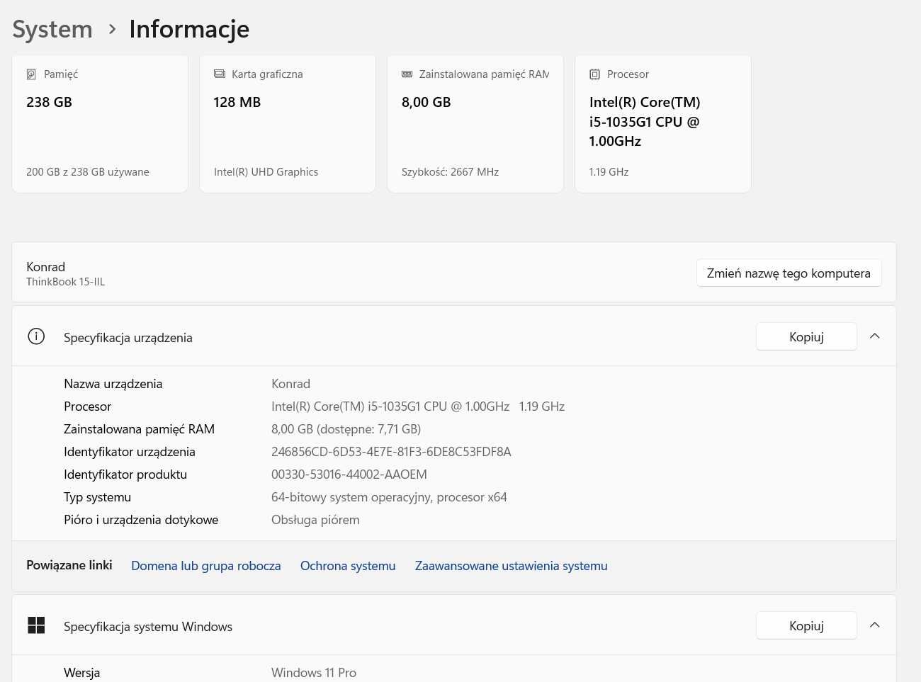This screenshot has height=682, width=921.
Task: Select device identifier 246856CD-6D53 value
Action: 391,452
